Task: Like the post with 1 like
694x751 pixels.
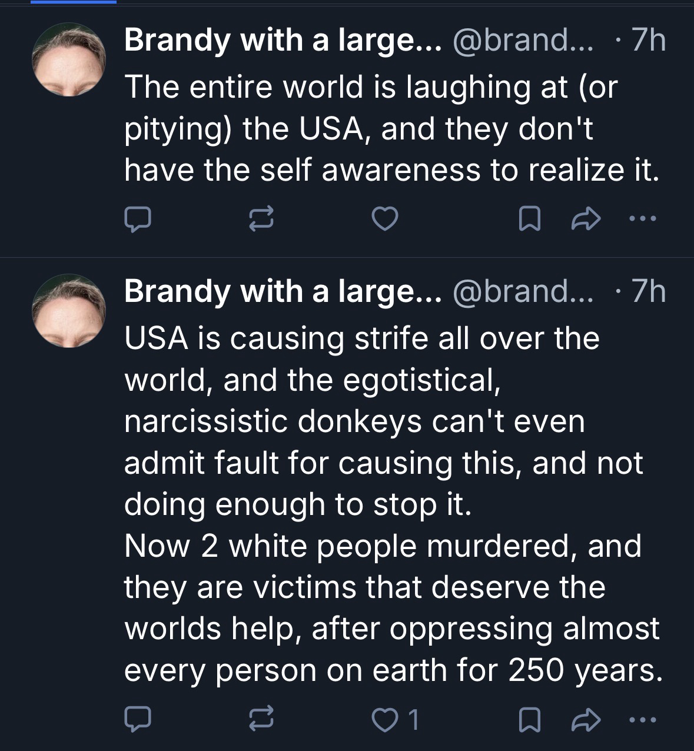Action: (x=387, y=719)
